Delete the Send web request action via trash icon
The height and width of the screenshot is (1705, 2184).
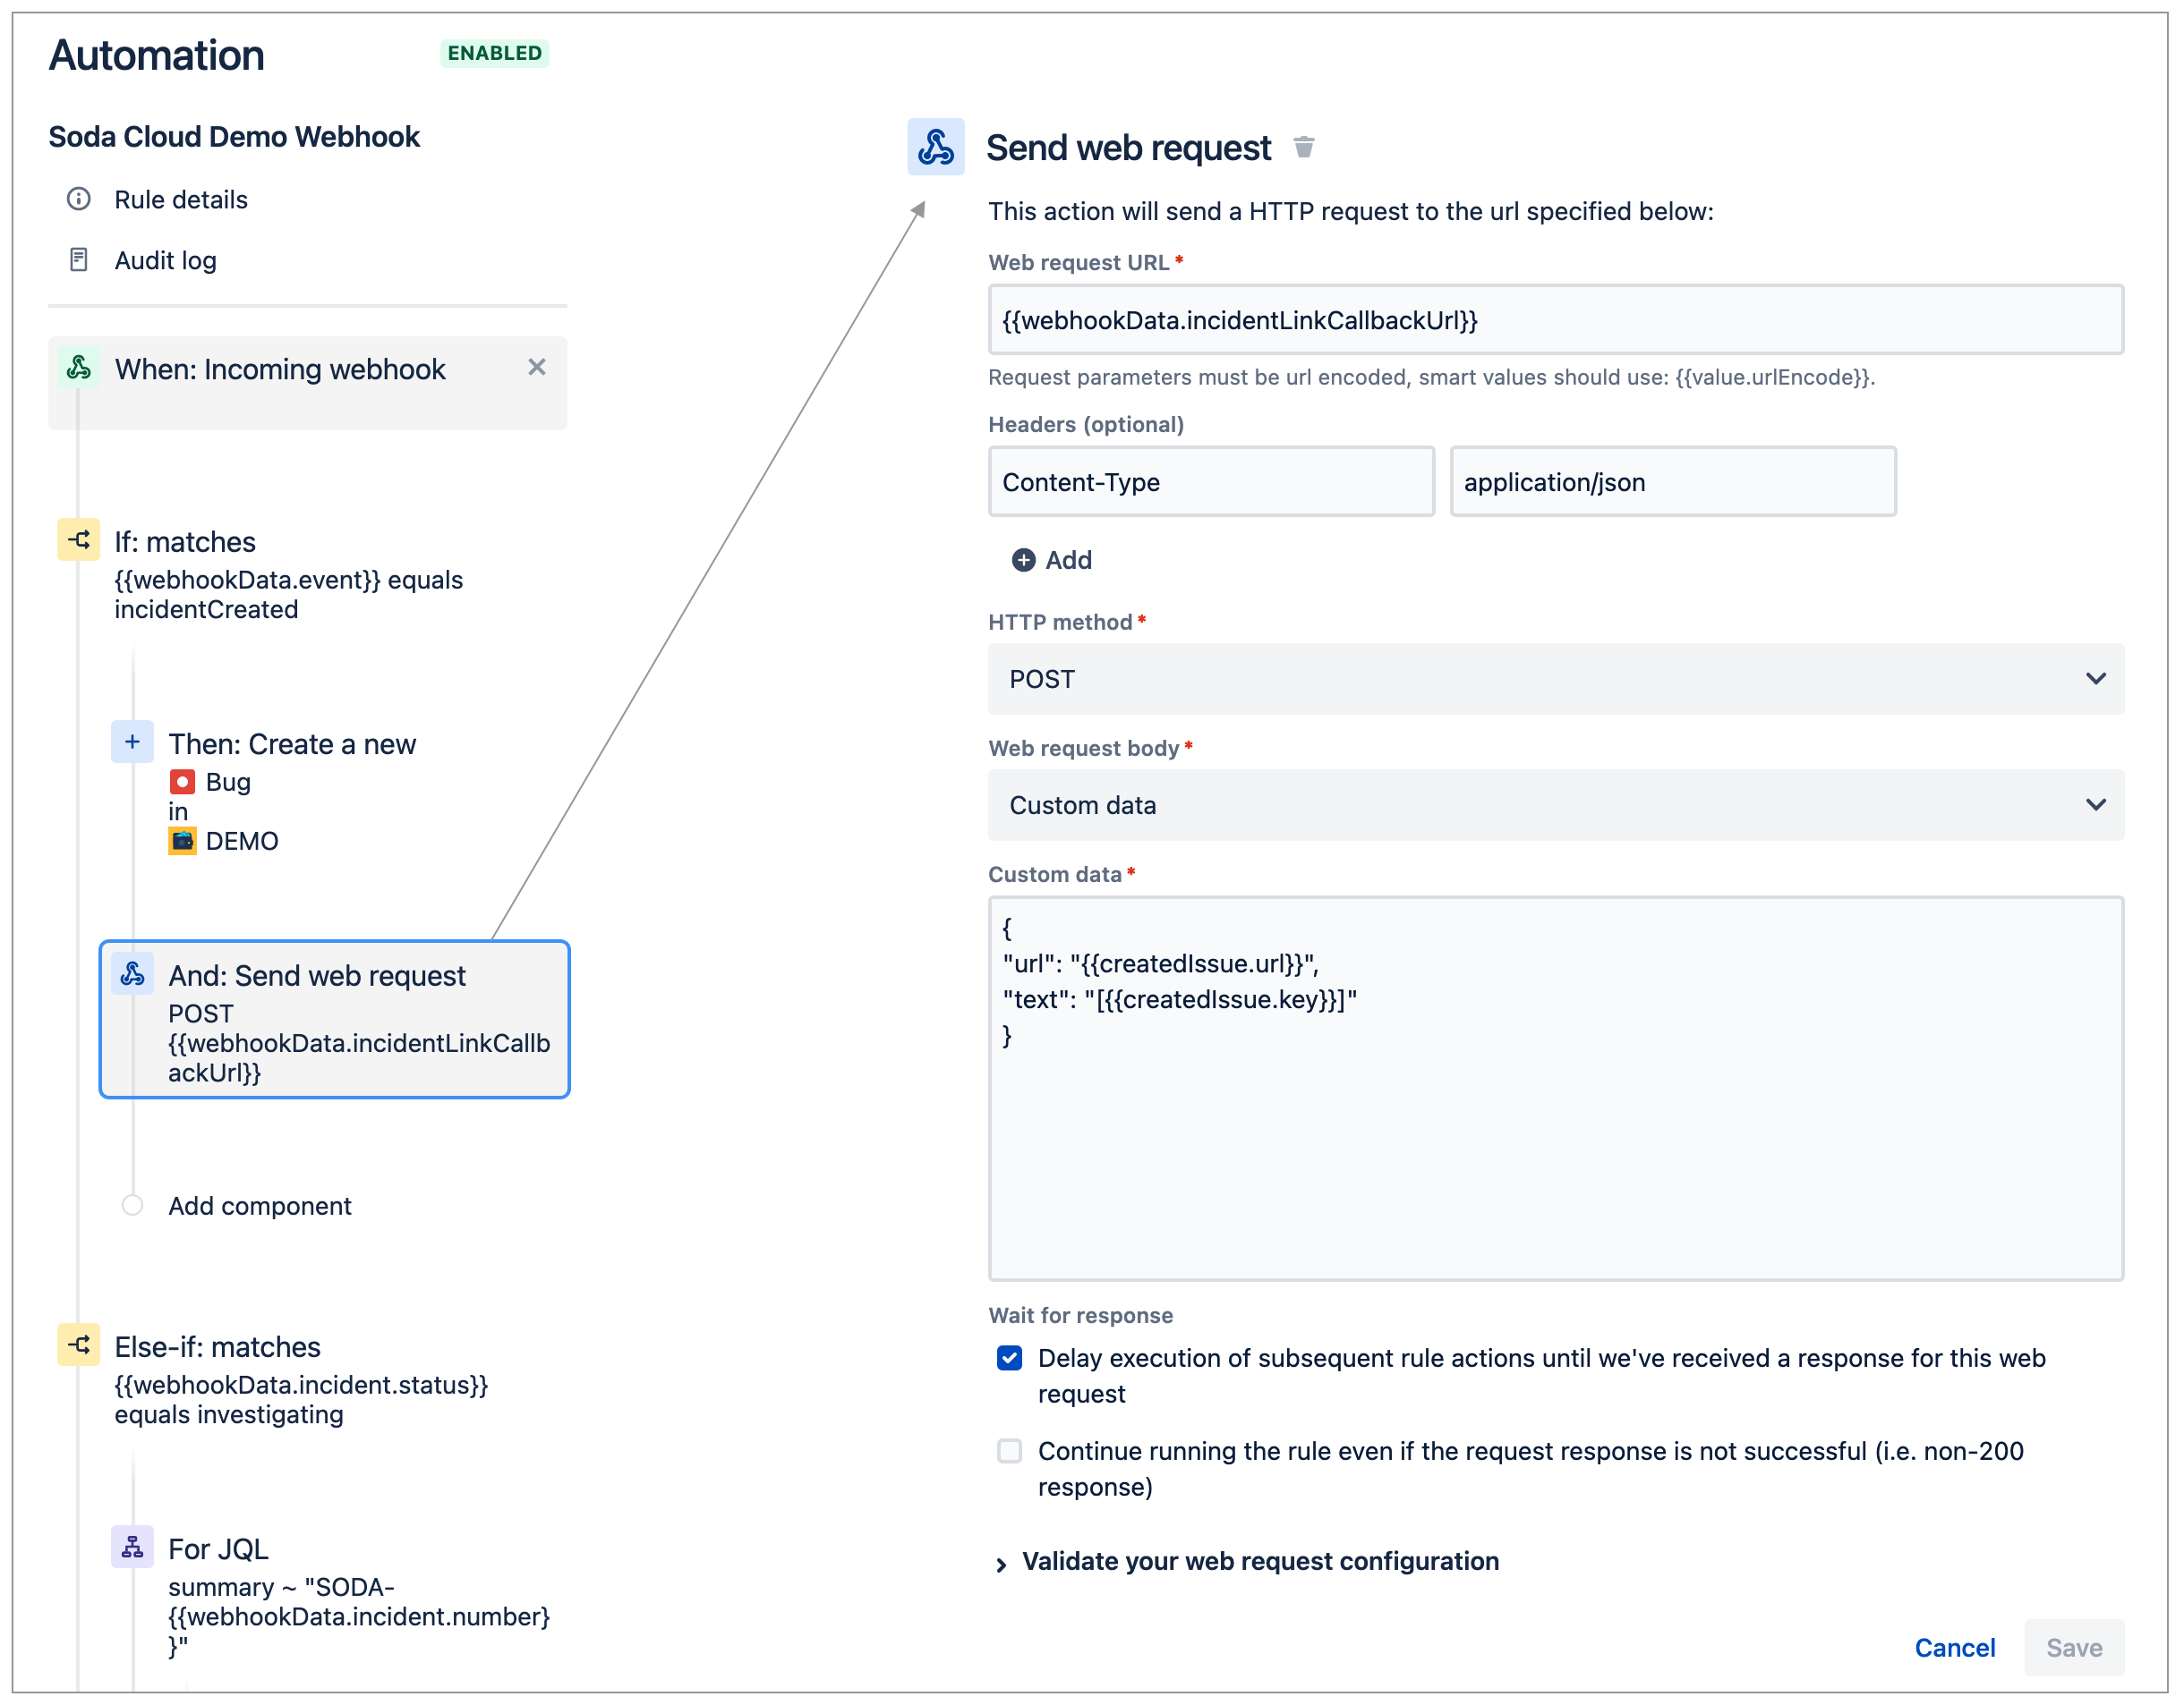[x=1303, y=148]
